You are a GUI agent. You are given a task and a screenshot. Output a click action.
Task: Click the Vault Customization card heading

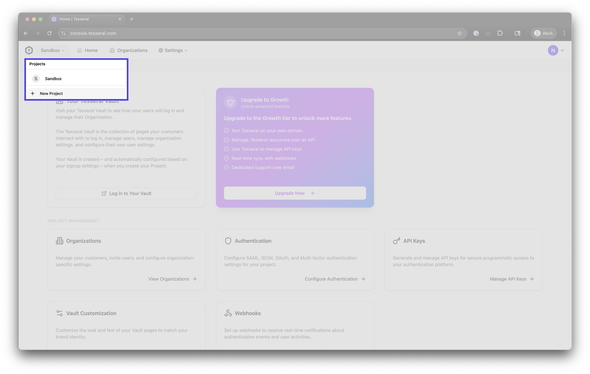(x=91, y=313)
